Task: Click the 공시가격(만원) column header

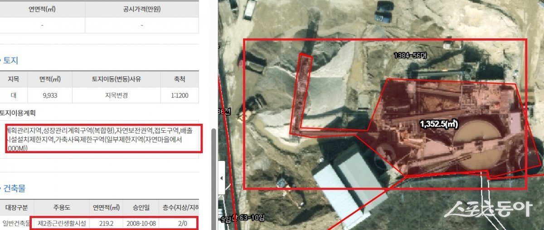Action: coord(142,9)
